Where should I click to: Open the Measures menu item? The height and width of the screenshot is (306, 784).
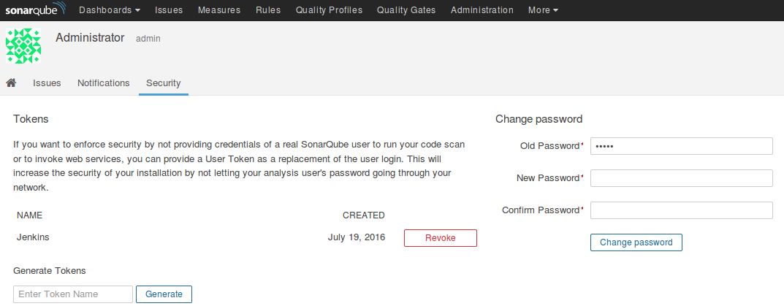pos(219,10)
